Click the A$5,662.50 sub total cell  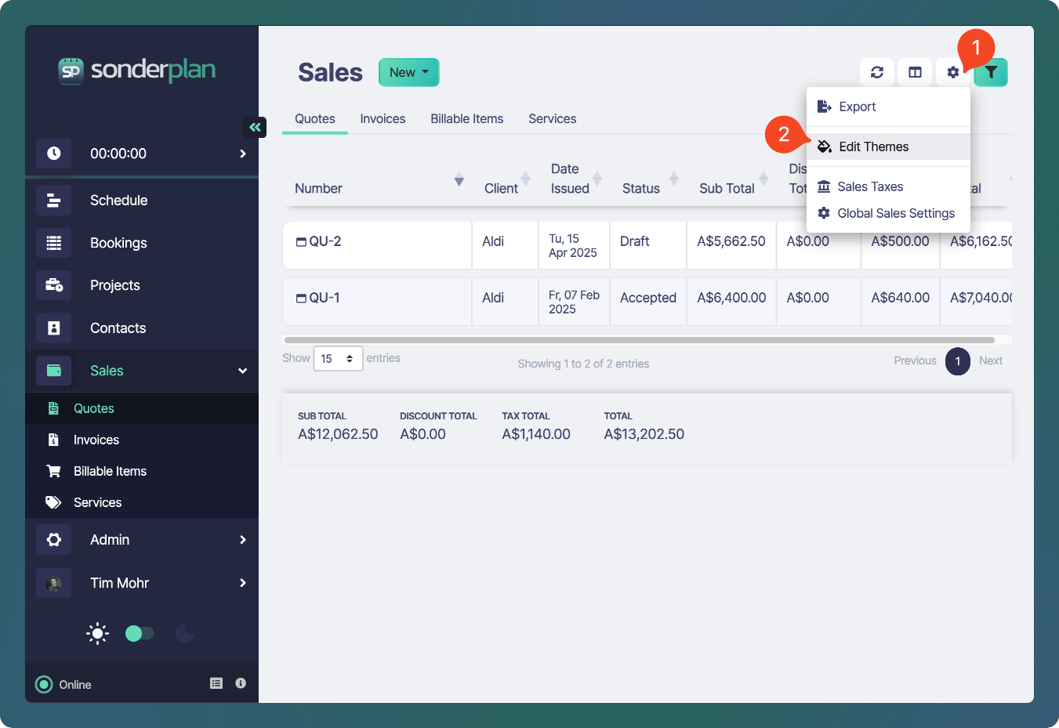click(x=731, y=245)
